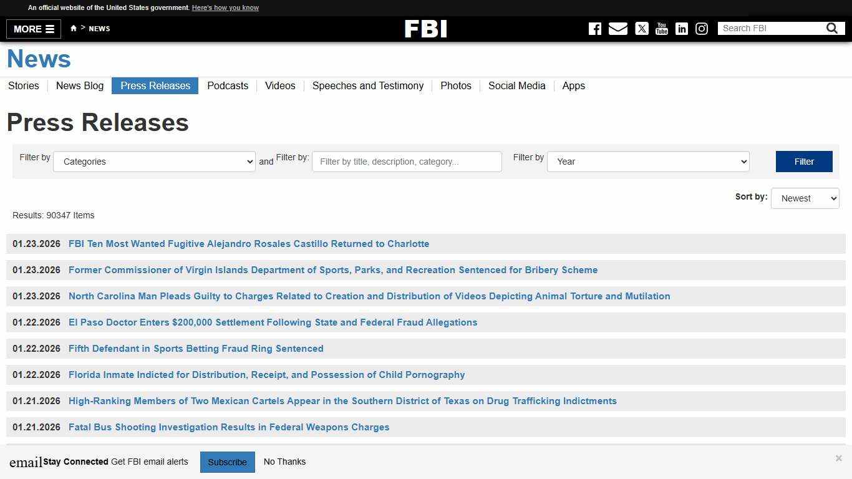Click the YouTube channel icon

pos(661,29)
